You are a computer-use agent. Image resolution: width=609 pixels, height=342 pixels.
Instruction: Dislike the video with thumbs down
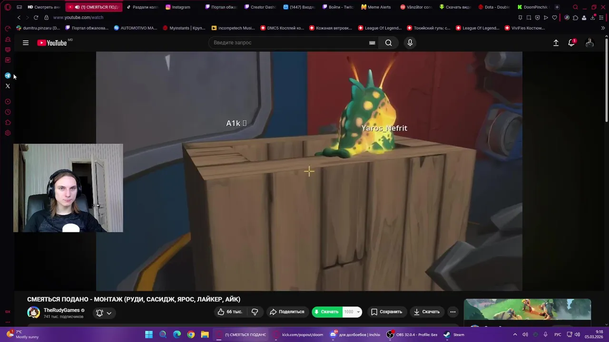coord(255,312)
